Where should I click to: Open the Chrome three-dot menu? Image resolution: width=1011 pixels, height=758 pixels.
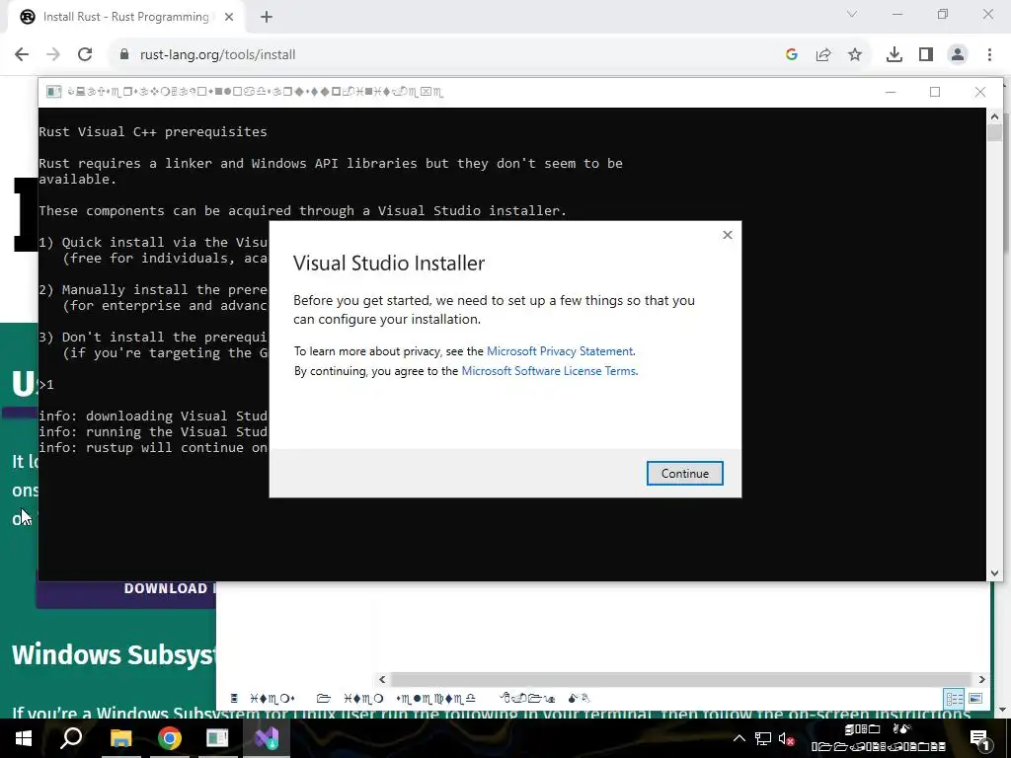pyautogui.click(x=989, y=55)
